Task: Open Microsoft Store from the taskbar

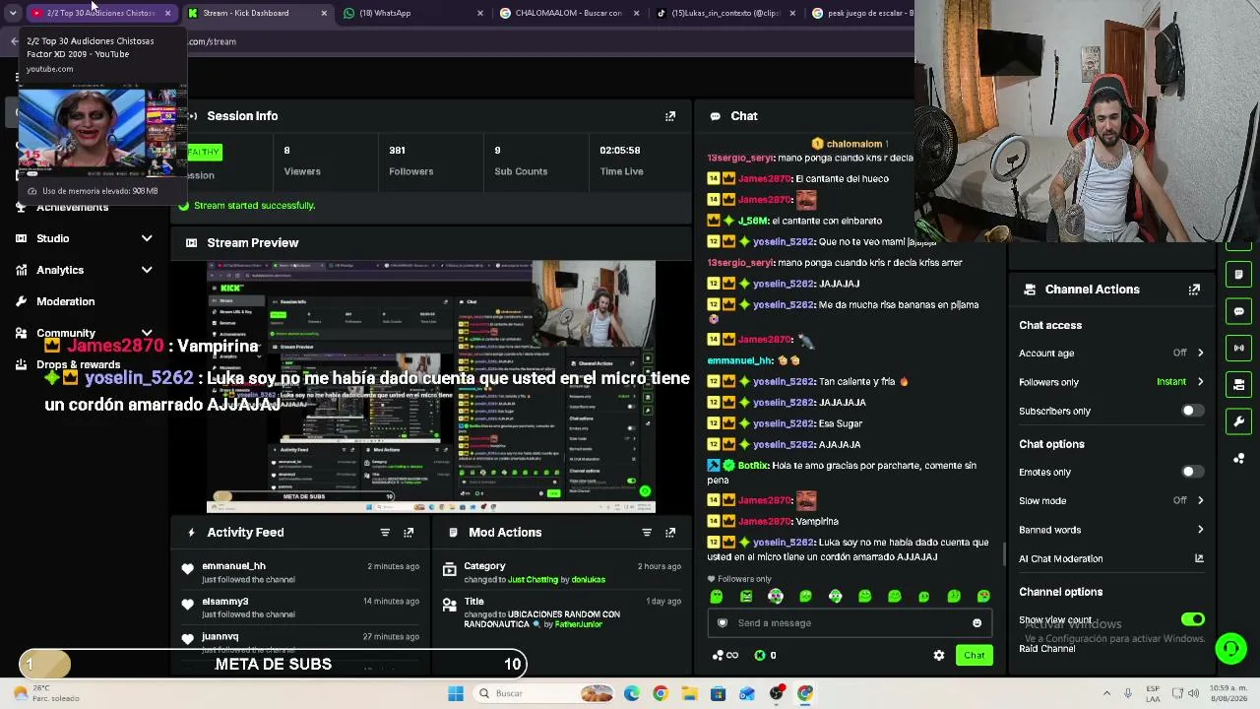Action: point(718,693)
